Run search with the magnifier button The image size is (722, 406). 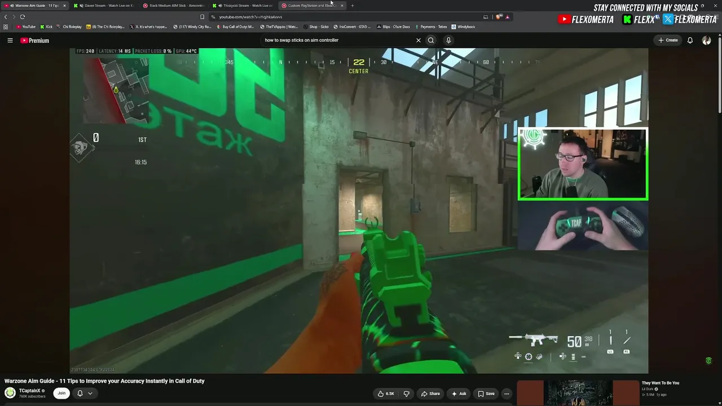(431, 41)
